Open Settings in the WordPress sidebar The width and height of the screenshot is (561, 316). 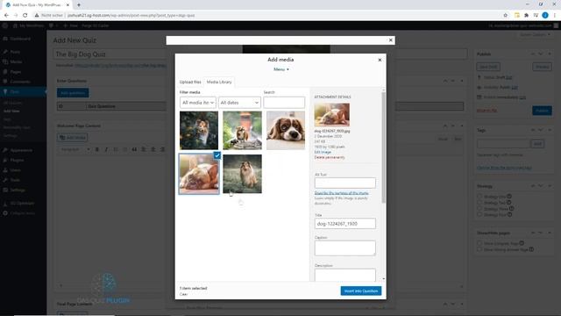click(18, 190)
